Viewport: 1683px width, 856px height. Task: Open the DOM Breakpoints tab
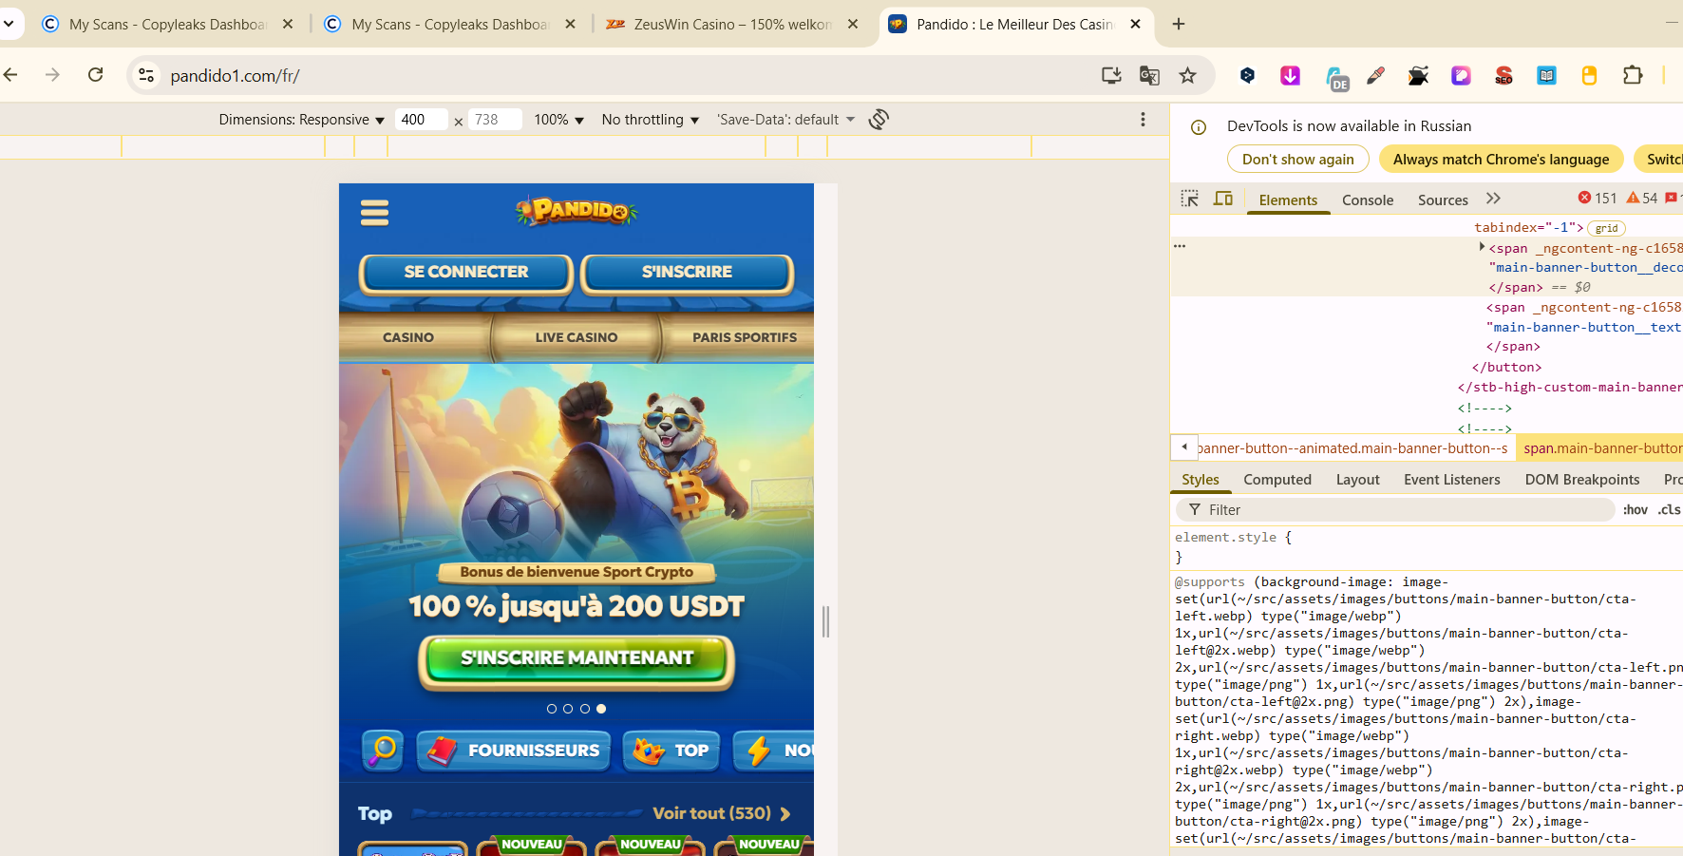[x=1582, y=480]
